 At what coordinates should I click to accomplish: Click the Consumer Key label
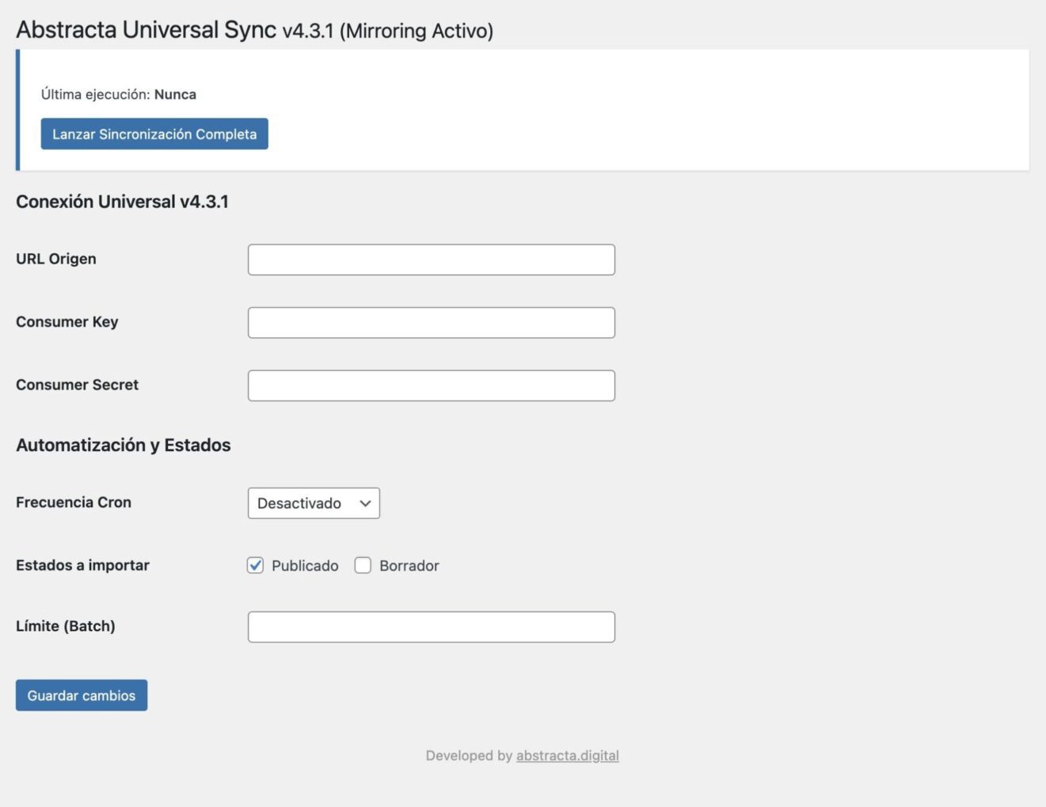67,322
